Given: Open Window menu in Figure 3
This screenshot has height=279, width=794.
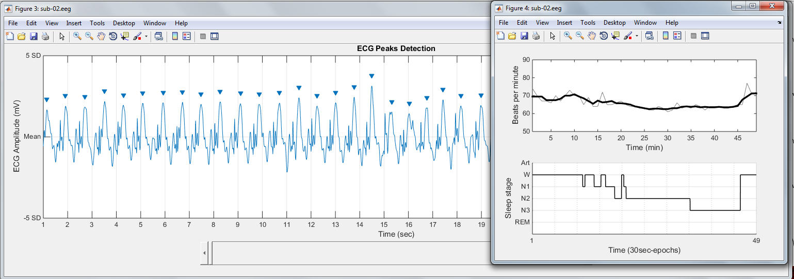Looking at the screenshot, I should pos(155,23).
